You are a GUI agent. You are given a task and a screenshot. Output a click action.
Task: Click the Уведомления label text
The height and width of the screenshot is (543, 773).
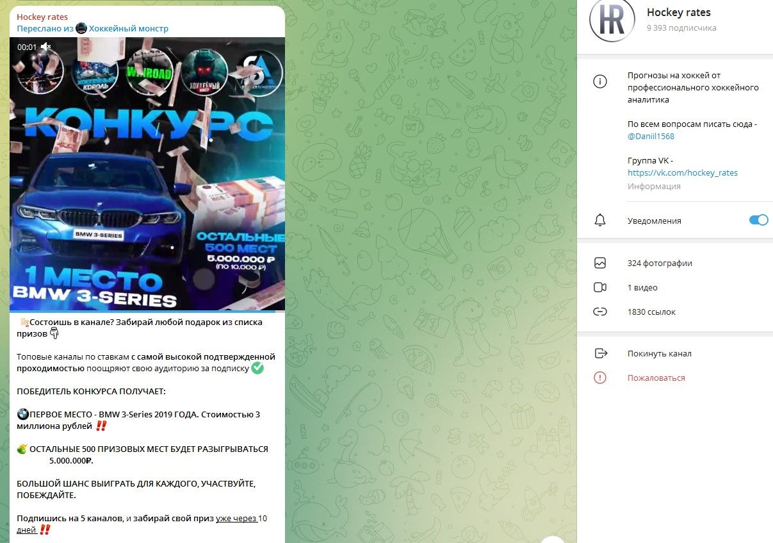[x=655, y=221]
